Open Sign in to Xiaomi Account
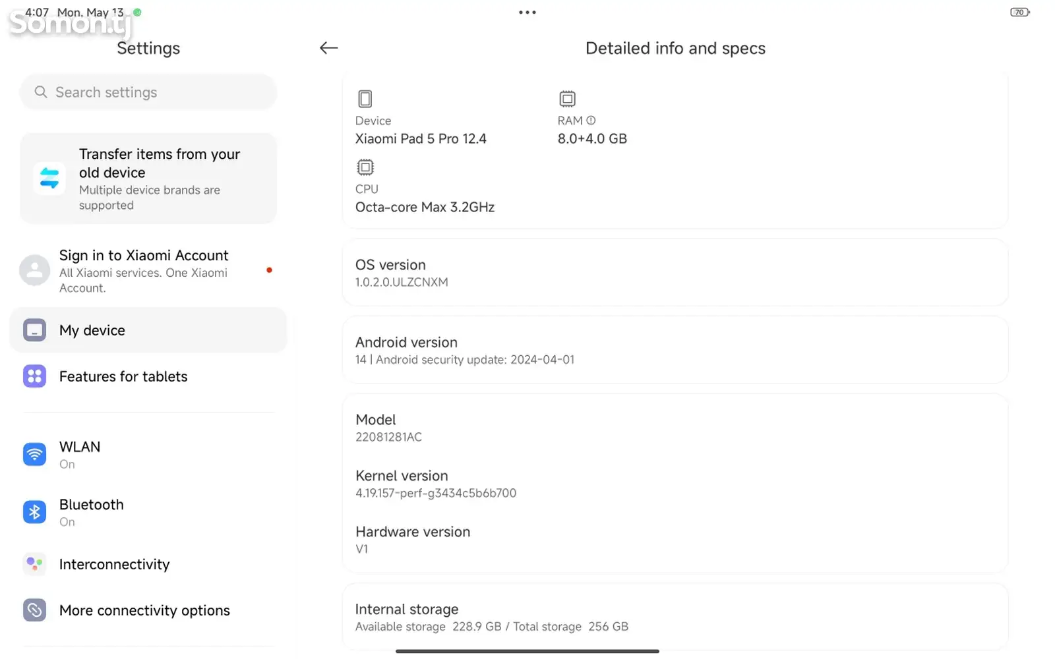The image size is (1055, 659). pyautogui.click(x=148, y=271)
